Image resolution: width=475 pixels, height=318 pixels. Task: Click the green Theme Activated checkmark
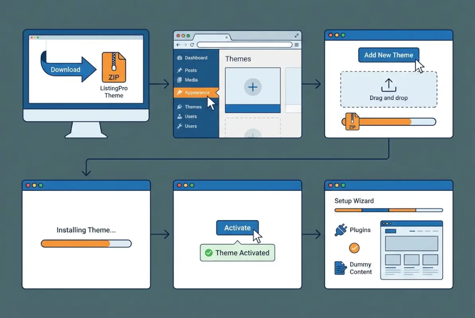(208, 253)
